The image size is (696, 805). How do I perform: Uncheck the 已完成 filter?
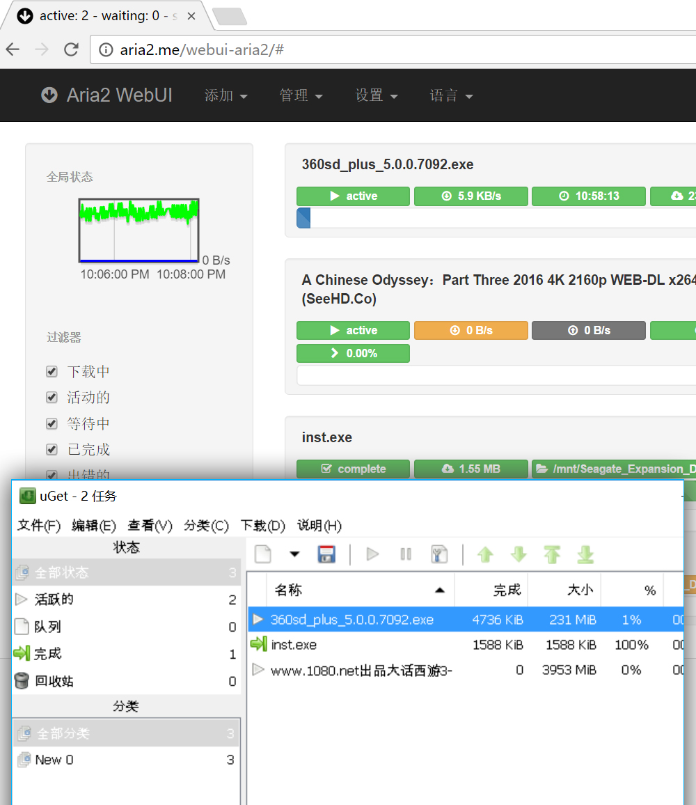click(52, 449)
